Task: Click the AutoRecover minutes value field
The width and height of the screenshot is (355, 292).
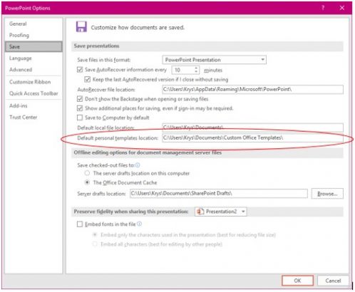Action: [182, 70]
